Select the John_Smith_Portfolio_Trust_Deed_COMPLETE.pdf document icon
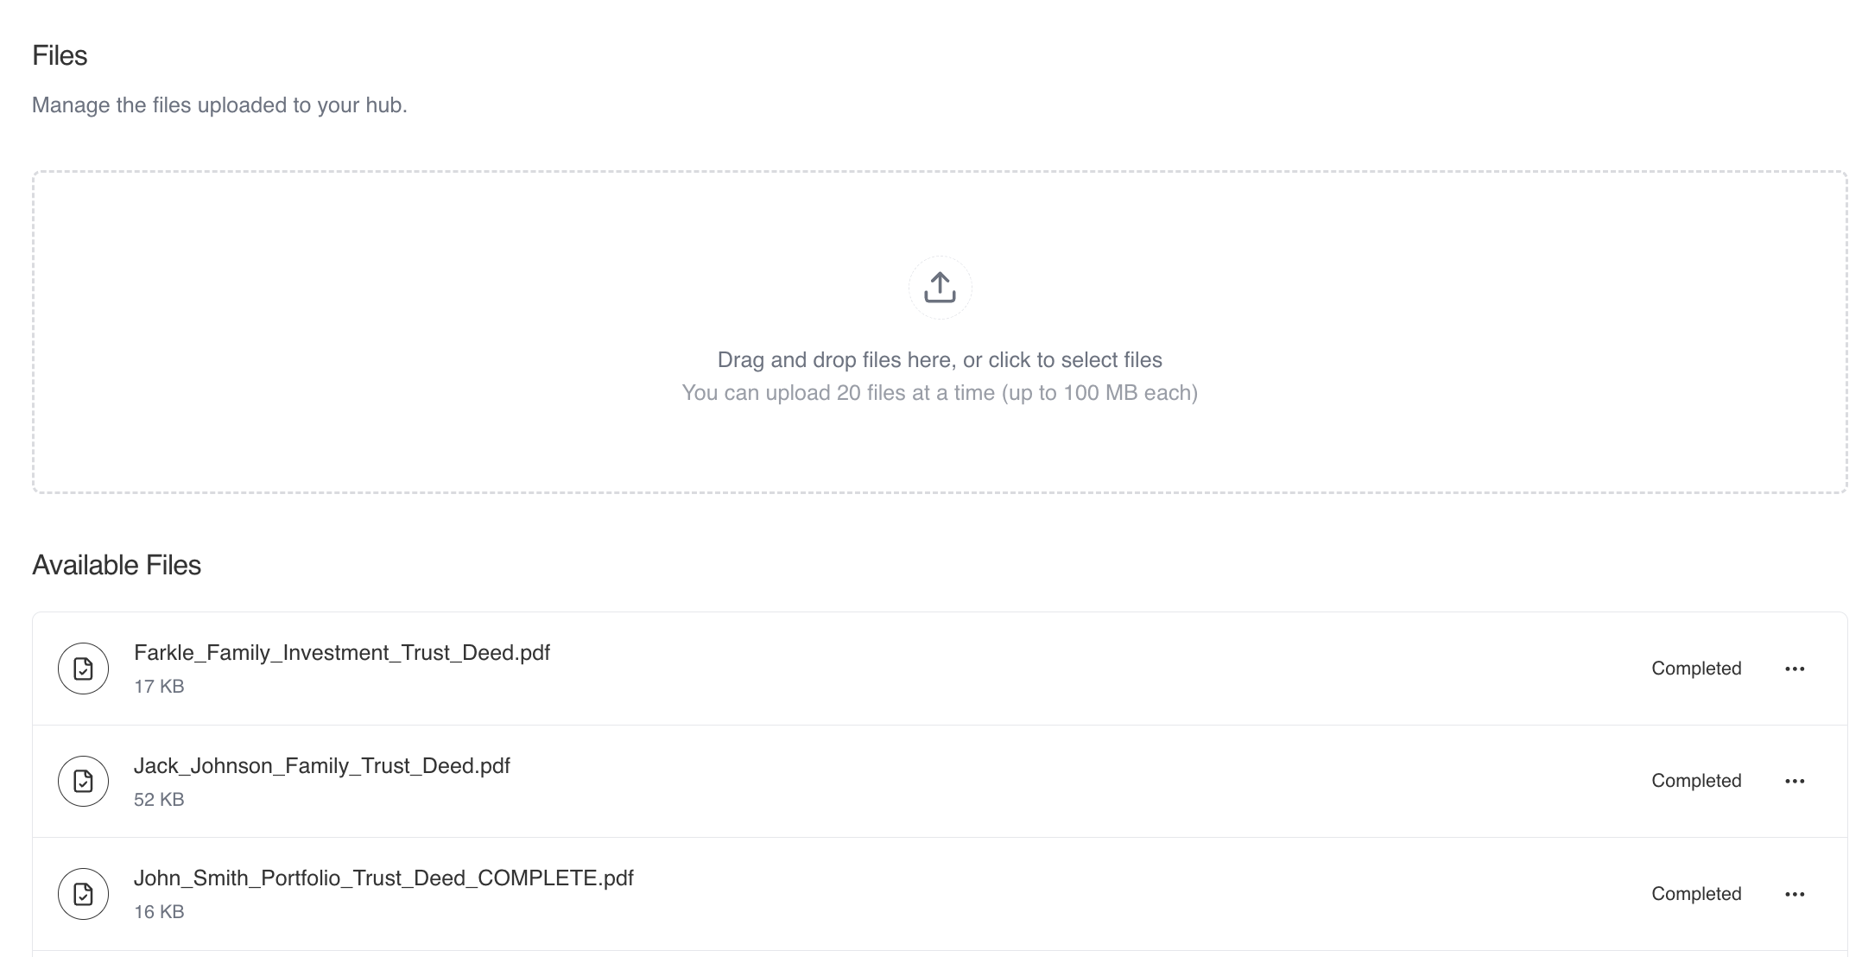Viewport: 1862px width, 957px height. click(x=82, y=893)
